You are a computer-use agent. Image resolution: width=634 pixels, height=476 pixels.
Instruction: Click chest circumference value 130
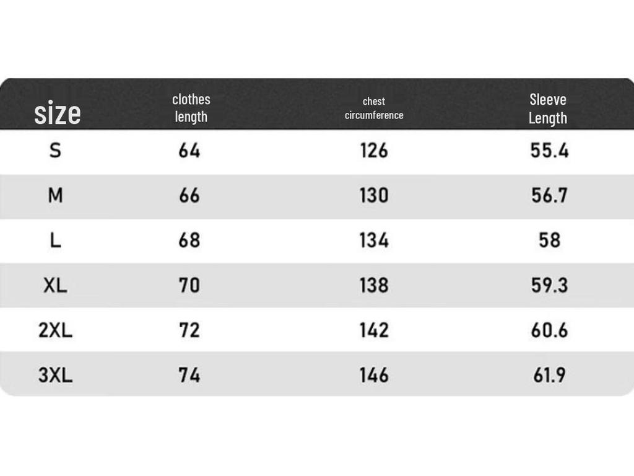tap(374, 196)
